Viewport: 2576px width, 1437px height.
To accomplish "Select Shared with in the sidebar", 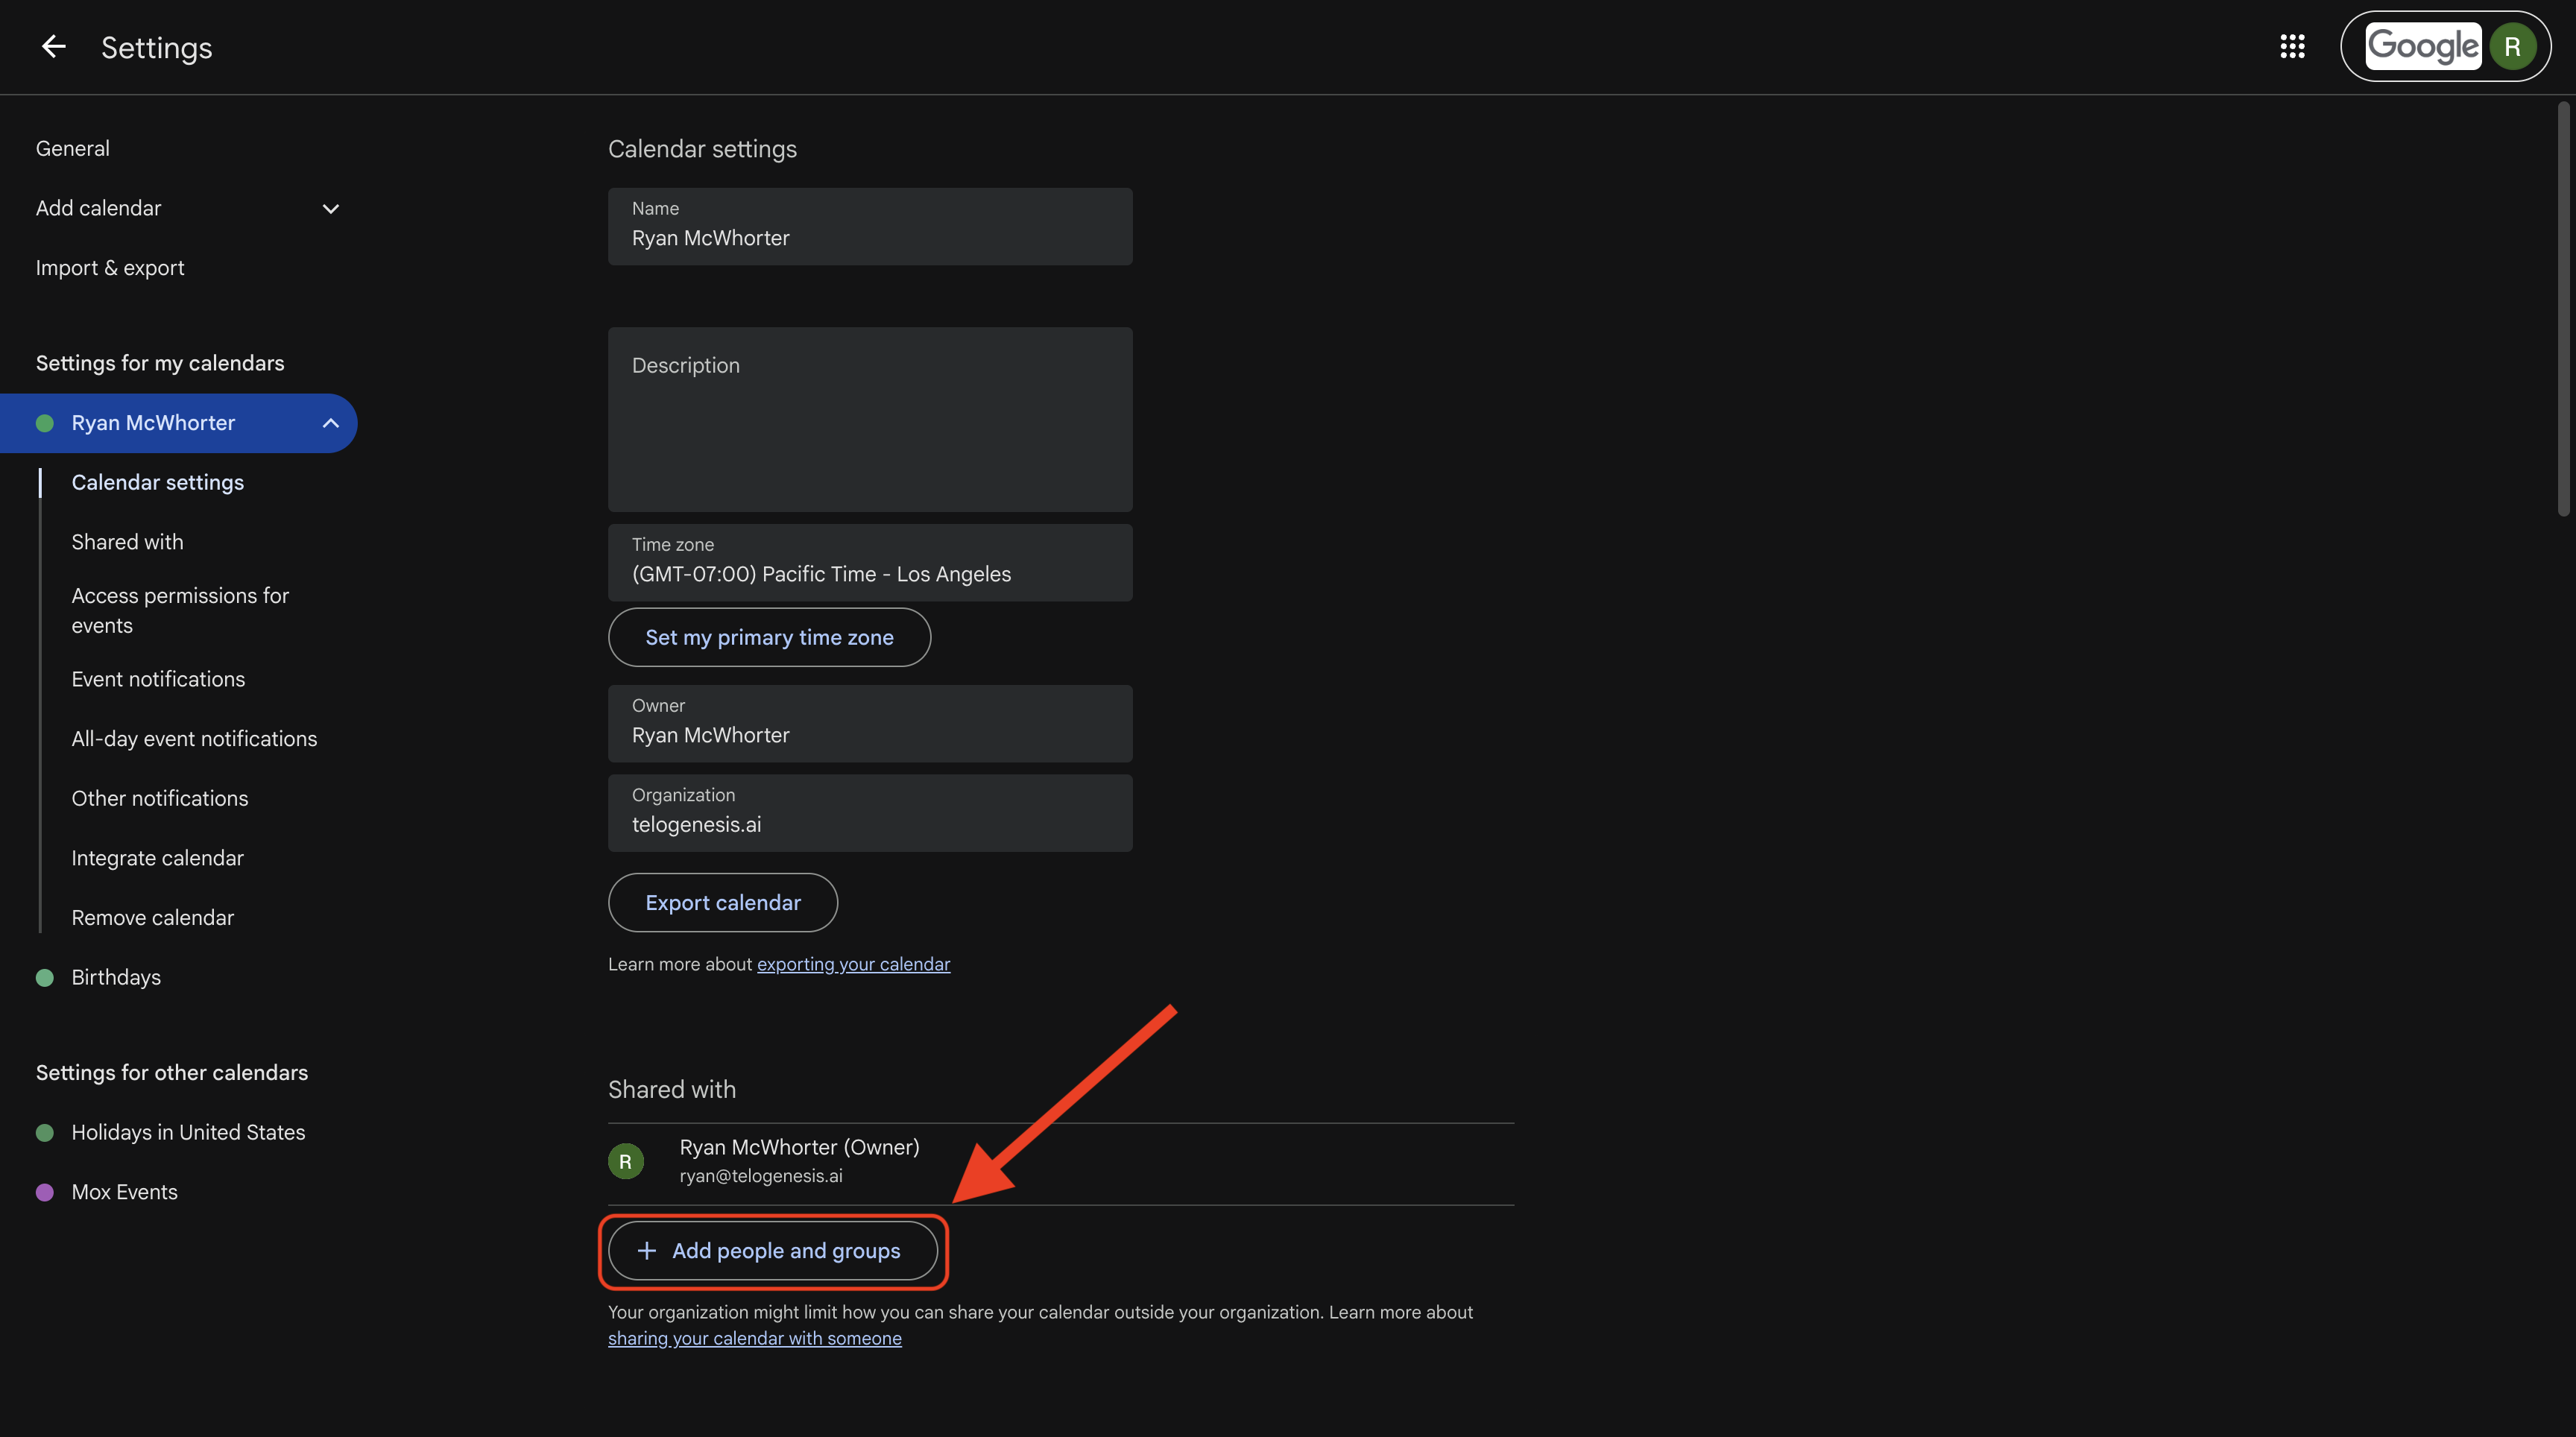I will pos(127,541).
